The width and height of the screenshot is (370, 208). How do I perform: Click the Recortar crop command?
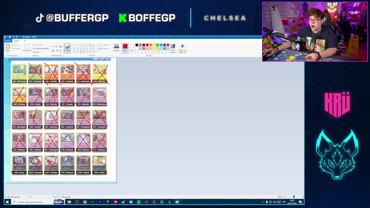click(37, 45)
